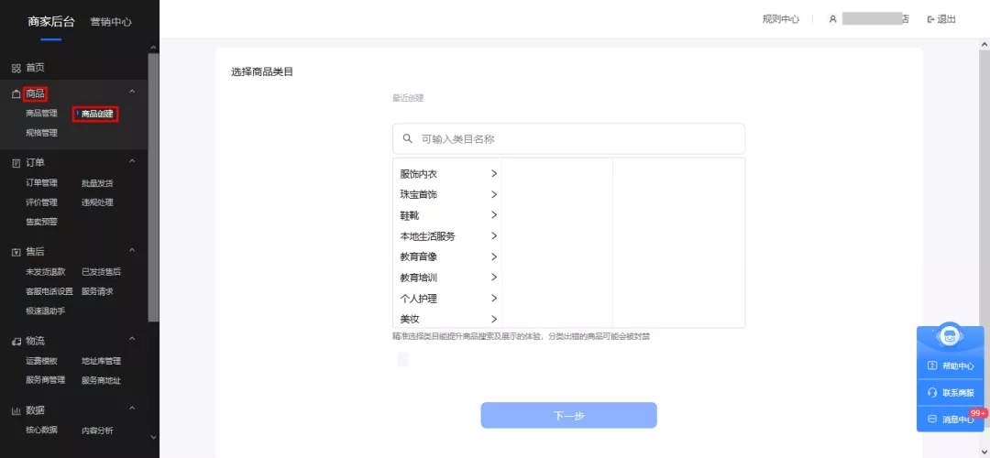
Task: Expand the 珠宝首饰 category arrow
Action: (x=494, y=194)
